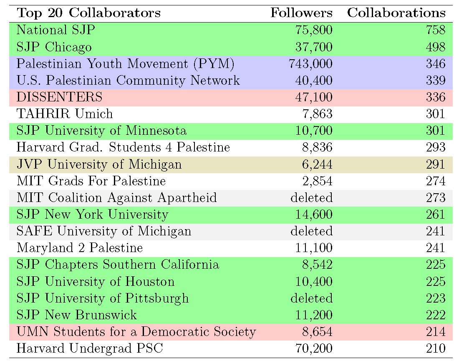The image size is (459, 361).
Task: Select SJP New York University row
Action: [92, 215]
